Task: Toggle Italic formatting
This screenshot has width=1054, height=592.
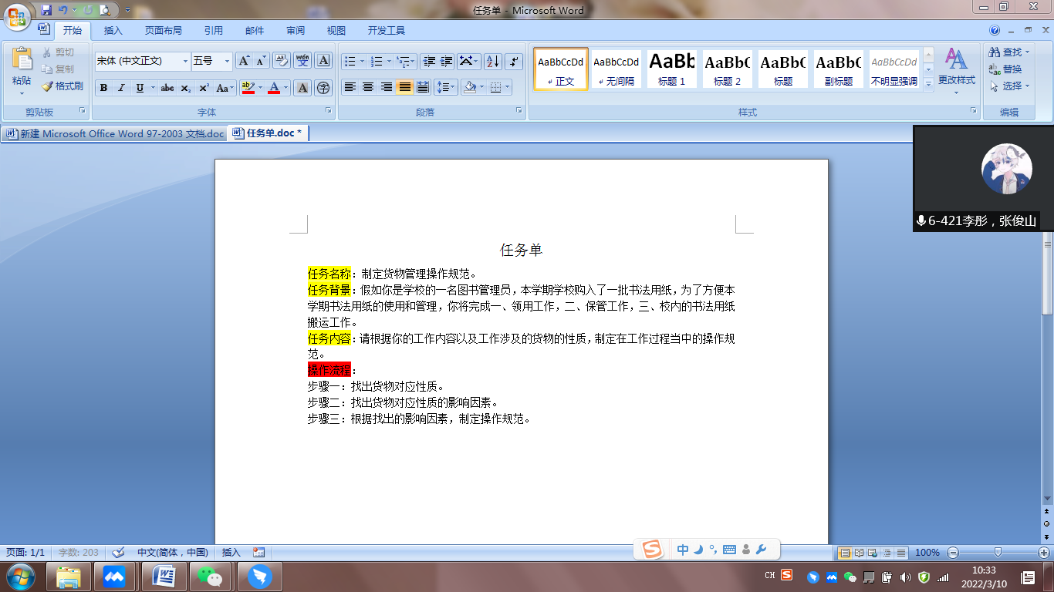Action: click(121, 88)
